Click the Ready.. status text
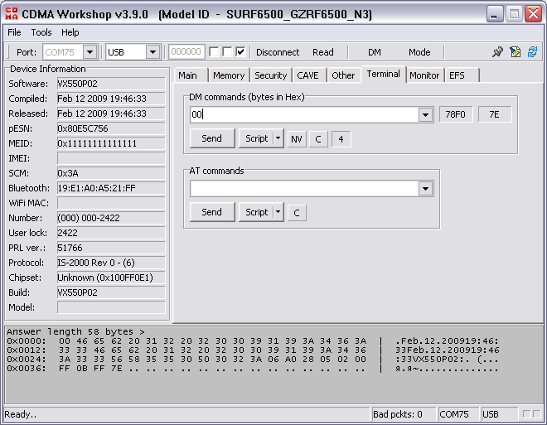 21,414
